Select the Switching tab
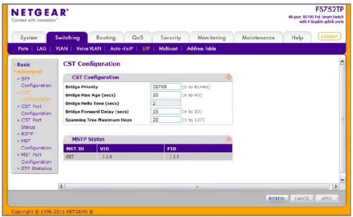Image resolution: width=353 pixels, height=217 pixels. coord(67,37)
